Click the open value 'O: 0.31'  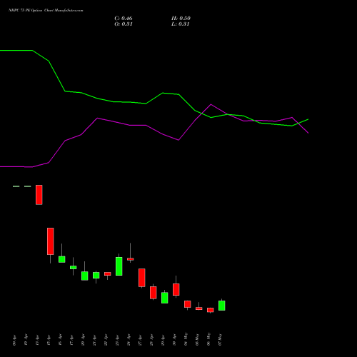[124, 24]
